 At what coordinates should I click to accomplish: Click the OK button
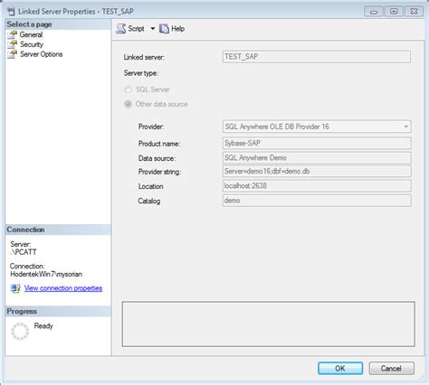pyautogui.click(x=340, y=368)
